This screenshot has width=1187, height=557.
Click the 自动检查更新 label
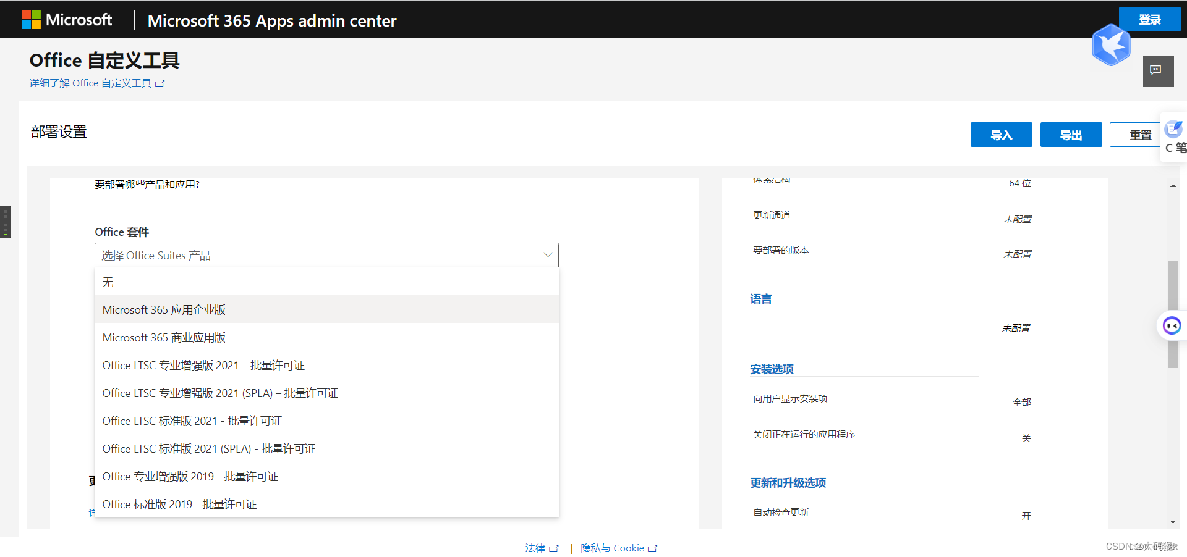(x=781, y=513)
